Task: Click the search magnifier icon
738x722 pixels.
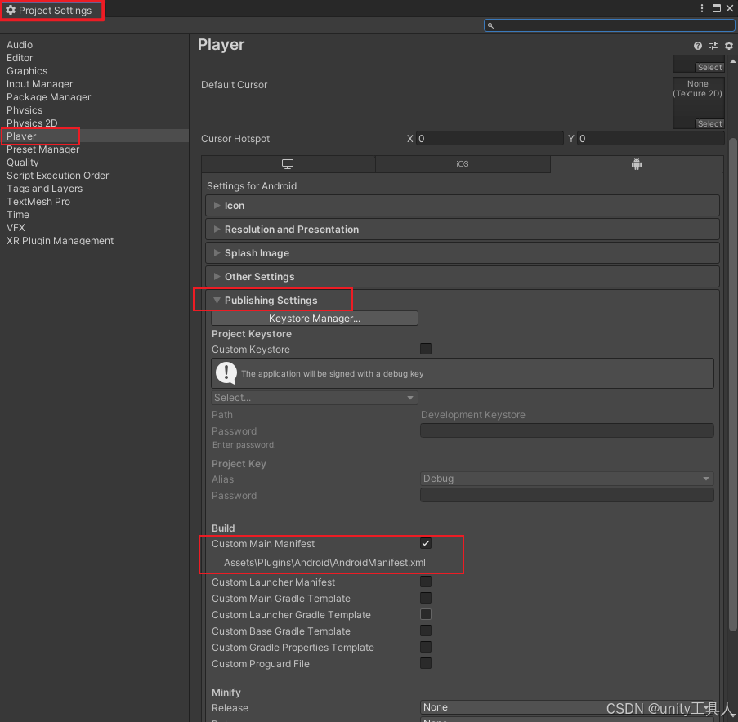Action: click(x=490, y=25)
